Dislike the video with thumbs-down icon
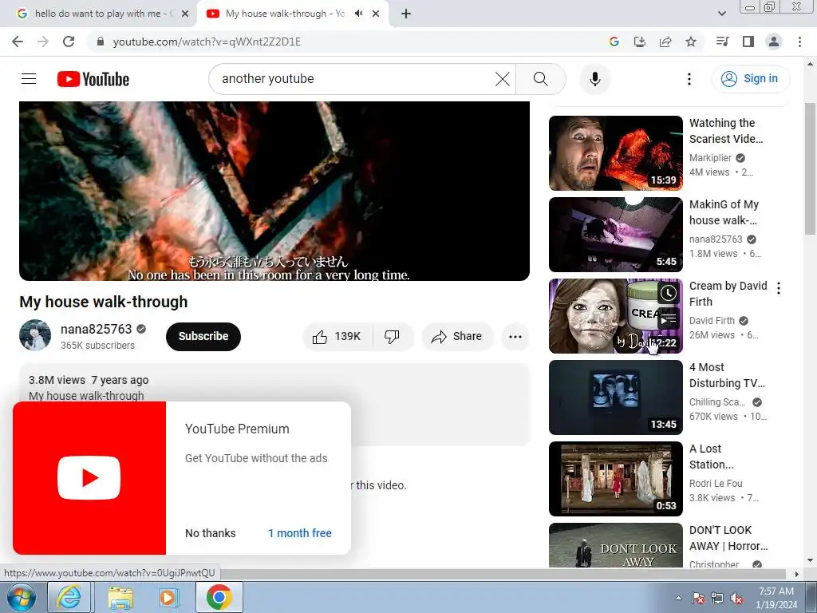 393,337
